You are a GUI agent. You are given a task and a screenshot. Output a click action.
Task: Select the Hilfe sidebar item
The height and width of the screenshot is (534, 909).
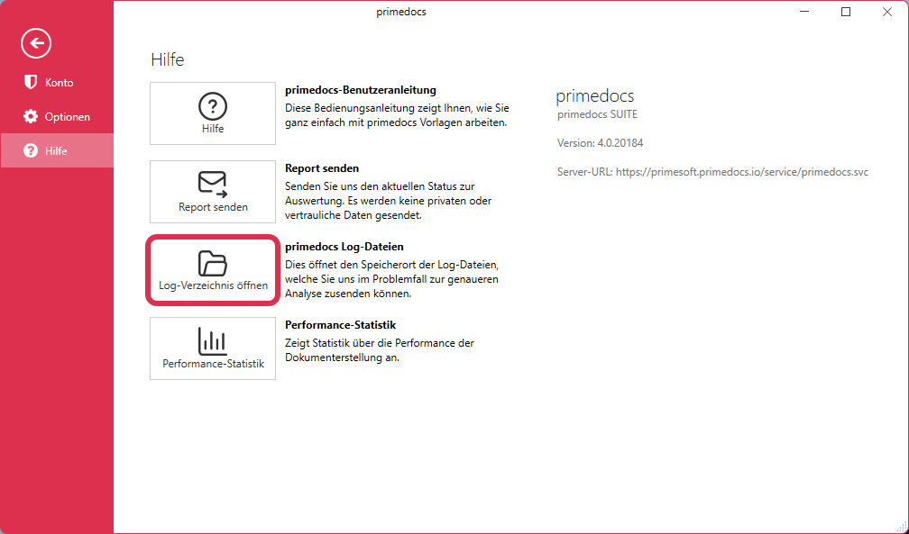57,150
